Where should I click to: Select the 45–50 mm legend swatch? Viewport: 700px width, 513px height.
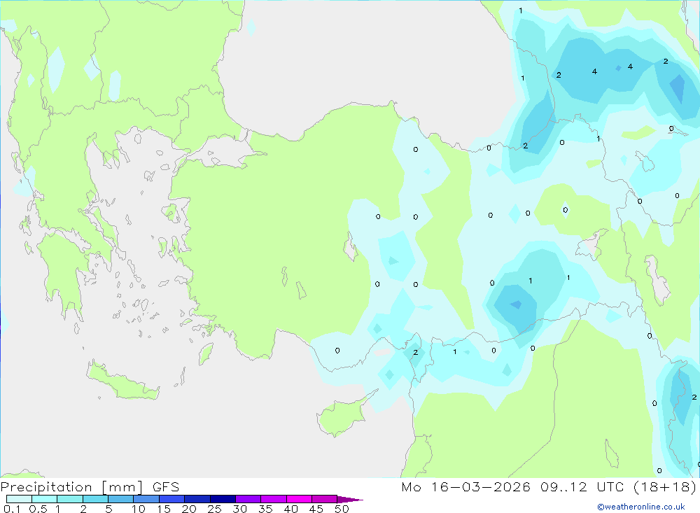pos(325,499)
